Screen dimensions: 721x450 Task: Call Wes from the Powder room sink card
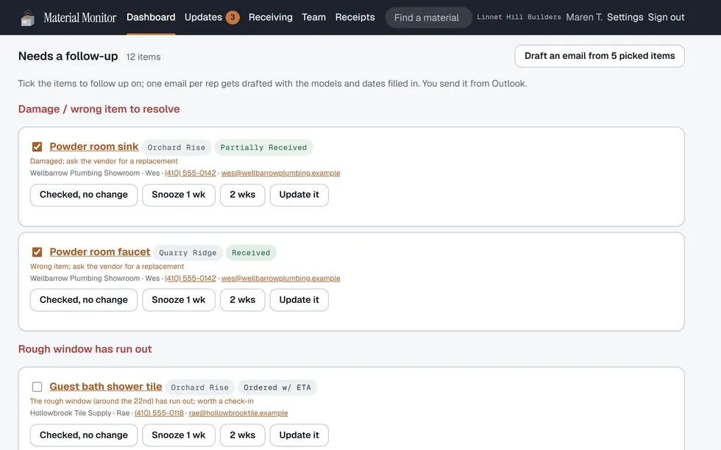[x=191, y=173]
